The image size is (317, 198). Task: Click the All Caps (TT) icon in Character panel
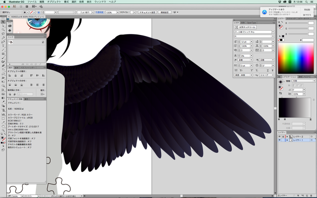tap(236, 70)
